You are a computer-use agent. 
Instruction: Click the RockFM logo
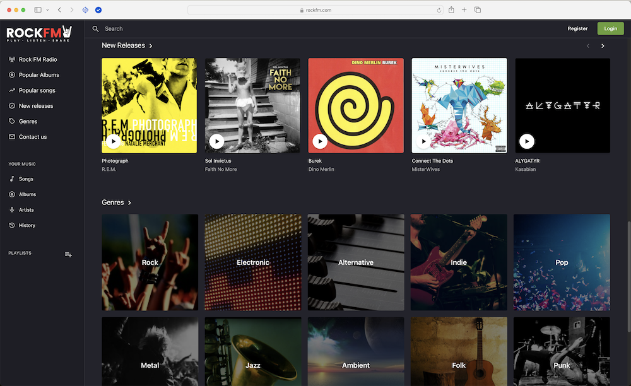[39, 33]
